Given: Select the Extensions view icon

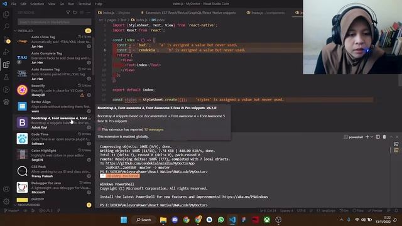Looking at the screenshot, I should [6, 64].
